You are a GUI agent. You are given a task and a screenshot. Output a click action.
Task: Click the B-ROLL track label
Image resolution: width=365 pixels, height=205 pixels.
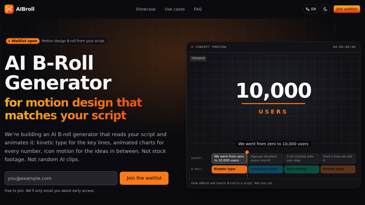[x=197, y=169]
